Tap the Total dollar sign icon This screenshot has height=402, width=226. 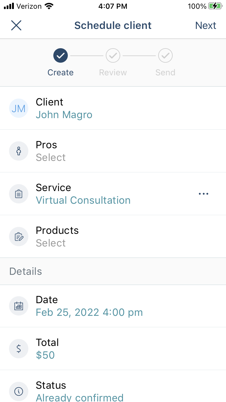pos(19,349)
